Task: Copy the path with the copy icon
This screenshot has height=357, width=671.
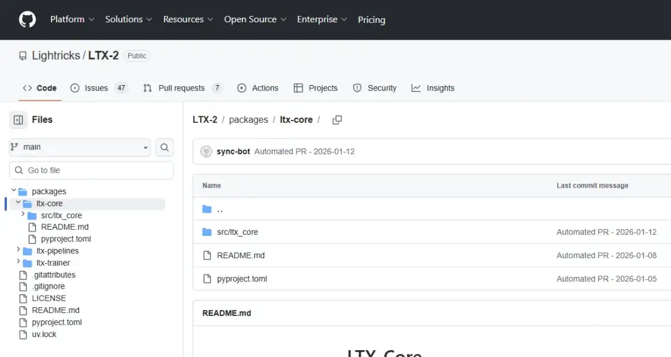Action: [x=337, y=120]
